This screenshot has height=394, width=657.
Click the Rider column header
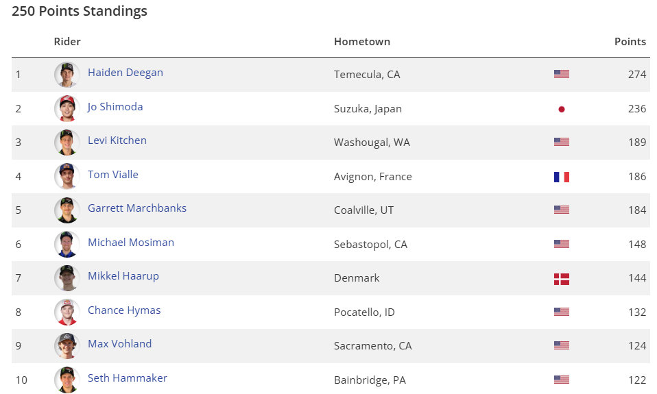point(67,42)
